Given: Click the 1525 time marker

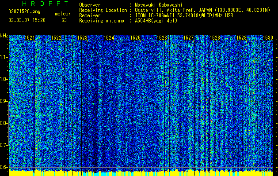Looking at the screenshot, I should point(135,38).
